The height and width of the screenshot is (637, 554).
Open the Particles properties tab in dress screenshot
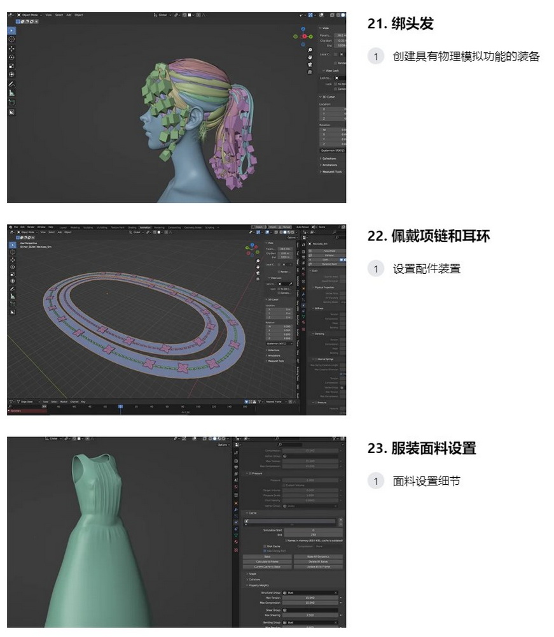[236, 516]
